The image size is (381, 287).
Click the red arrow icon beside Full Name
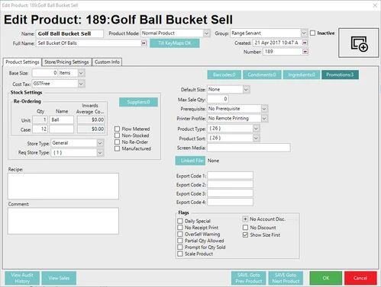pyautogui.click(x=144, y=43)
